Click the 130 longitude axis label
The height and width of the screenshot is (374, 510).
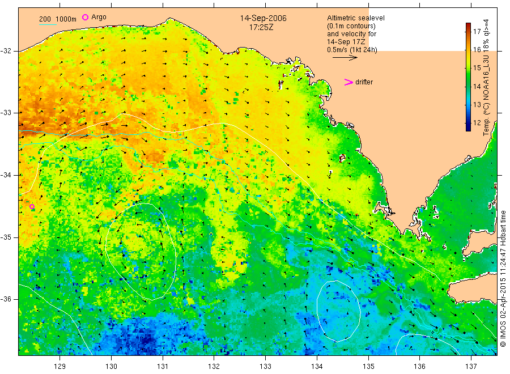click(x=111, y=367)
